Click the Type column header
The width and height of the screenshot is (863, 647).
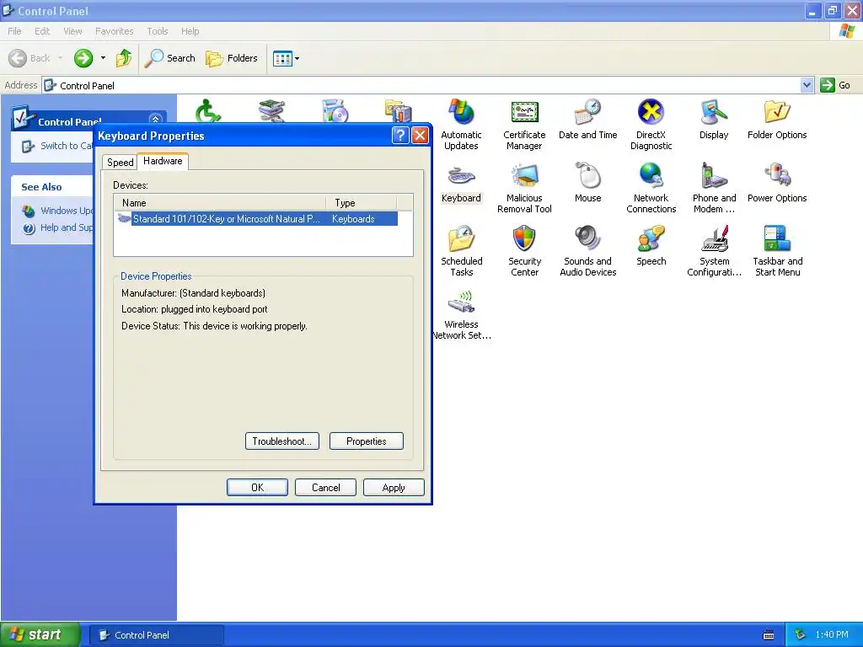(361, 202)
